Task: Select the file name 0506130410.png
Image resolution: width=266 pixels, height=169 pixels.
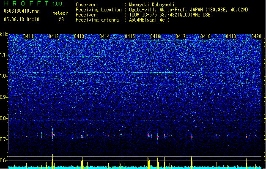Action: point(22,11)
